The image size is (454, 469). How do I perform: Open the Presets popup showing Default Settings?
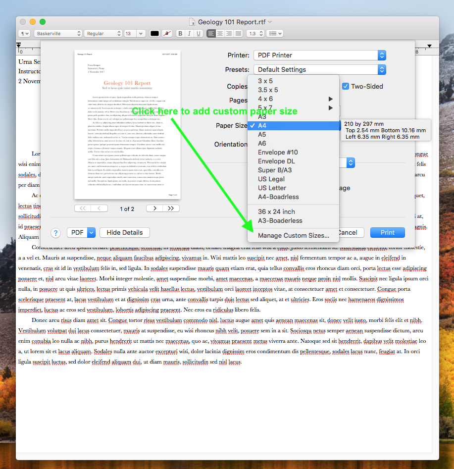click(320, 70)
